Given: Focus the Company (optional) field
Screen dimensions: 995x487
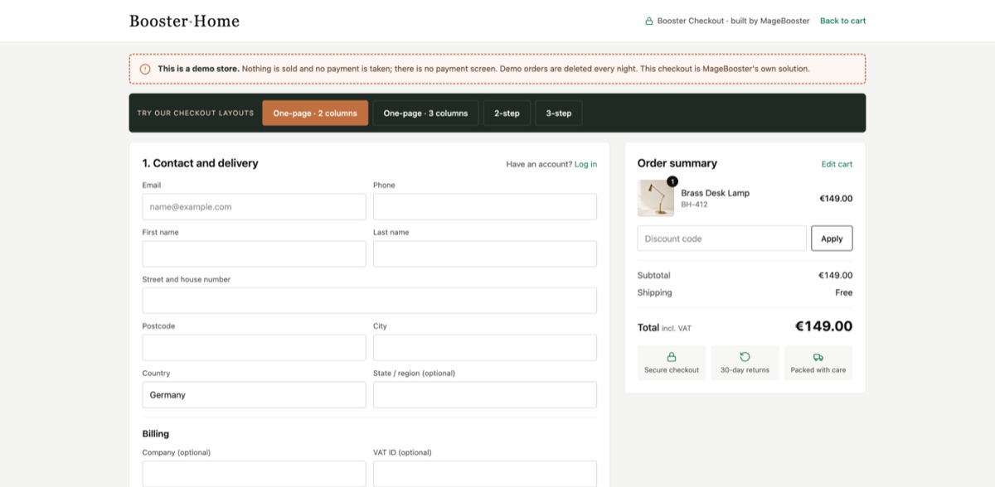Looking at the screenshot, I should pyautogui.click(x=254, y=474).
